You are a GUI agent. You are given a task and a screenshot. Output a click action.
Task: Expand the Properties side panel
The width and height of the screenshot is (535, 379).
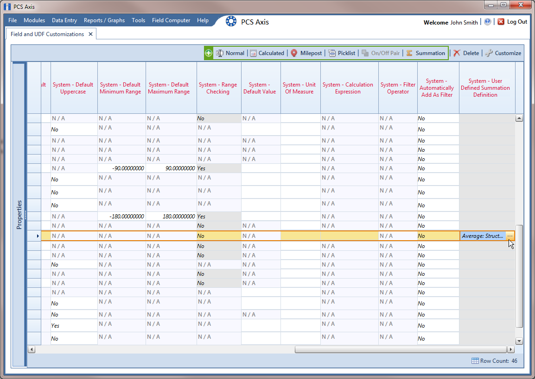(19, 215)
